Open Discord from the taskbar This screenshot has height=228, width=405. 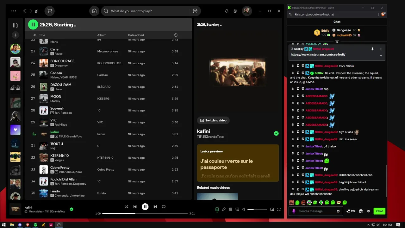(20, 225)
